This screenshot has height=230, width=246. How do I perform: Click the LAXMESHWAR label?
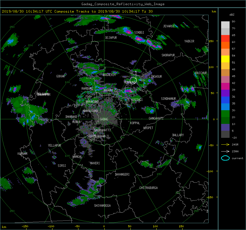click(x=97, y=136)
